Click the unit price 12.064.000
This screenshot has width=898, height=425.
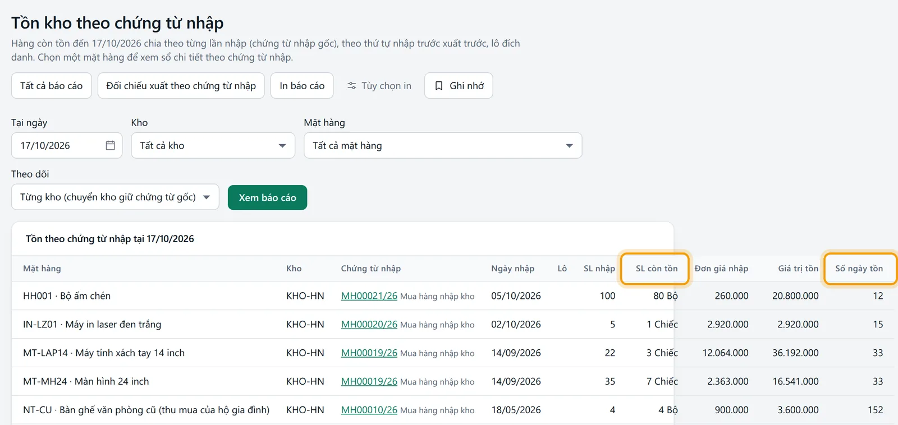725,353
